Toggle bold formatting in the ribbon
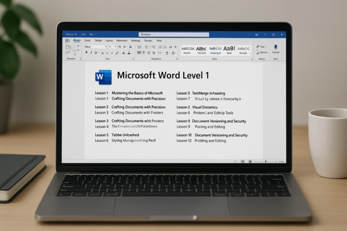The height and width of the screenshot is (231, 347). pos(86,53)
